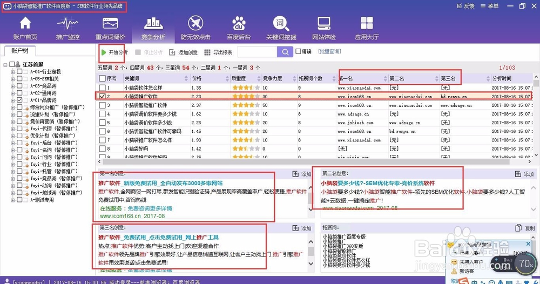This screenshot has height=284, width=540.
Task: Select 竞争分析 competition analysis icon
Action: [153, 23]
